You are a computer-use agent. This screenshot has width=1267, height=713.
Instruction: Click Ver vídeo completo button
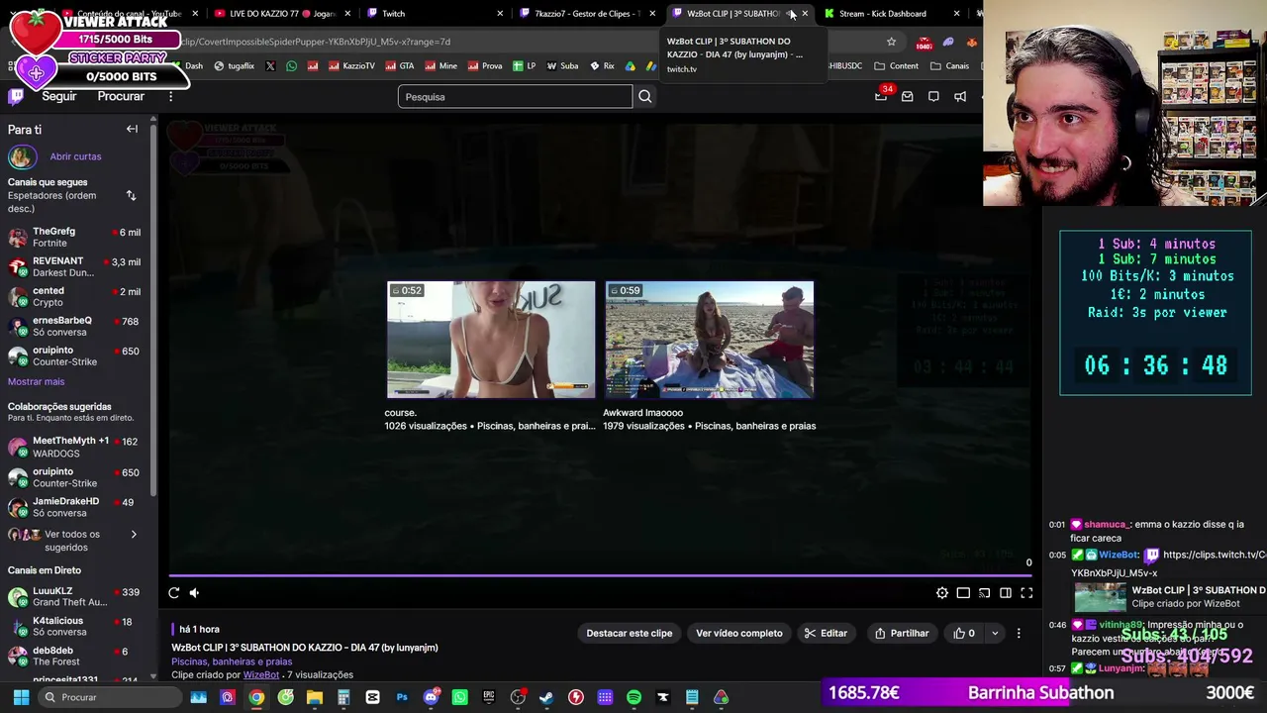point(739,633)
